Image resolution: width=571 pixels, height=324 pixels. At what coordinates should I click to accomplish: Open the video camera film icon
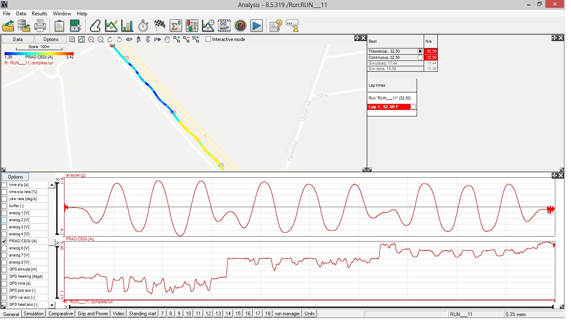pos(224,26)
